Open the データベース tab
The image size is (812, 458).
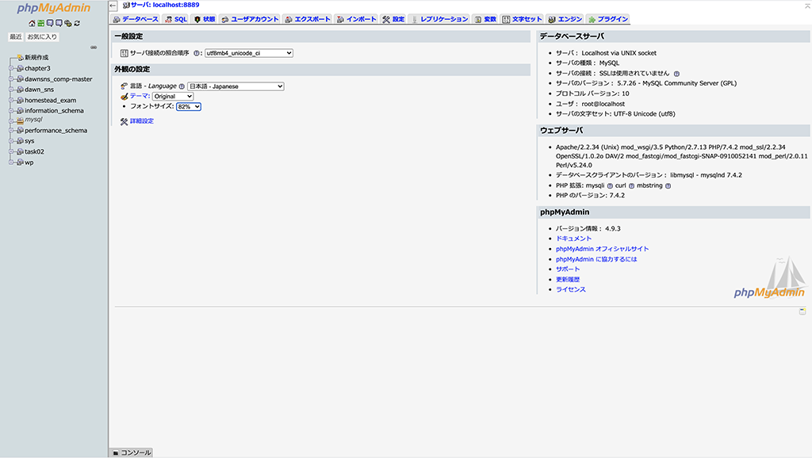[x=136, y=19]
